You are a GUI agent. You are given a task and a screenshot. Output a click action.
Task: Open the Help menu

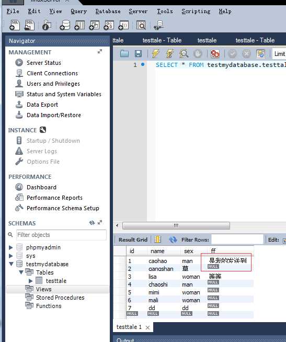click(225, 11)
